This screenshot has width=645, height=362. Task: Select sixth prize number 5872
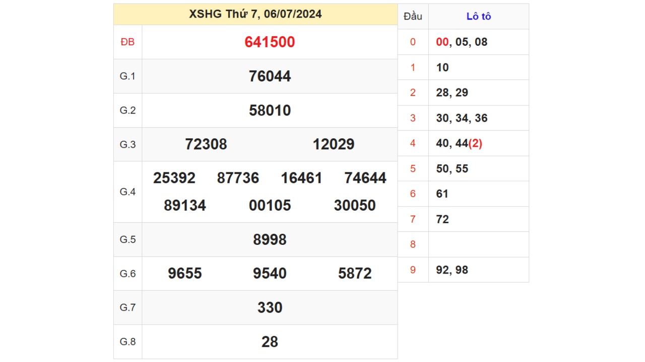[x=355, y=274]
